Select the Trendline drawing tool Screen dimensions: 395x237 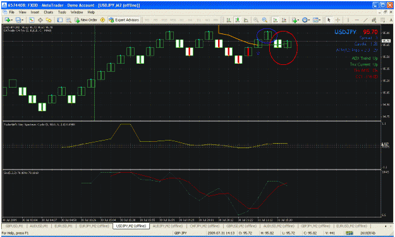coord(365,20)
